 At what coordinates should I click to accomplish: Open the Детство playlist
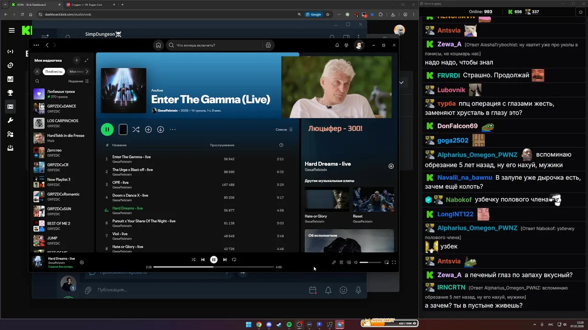point(62,153)
